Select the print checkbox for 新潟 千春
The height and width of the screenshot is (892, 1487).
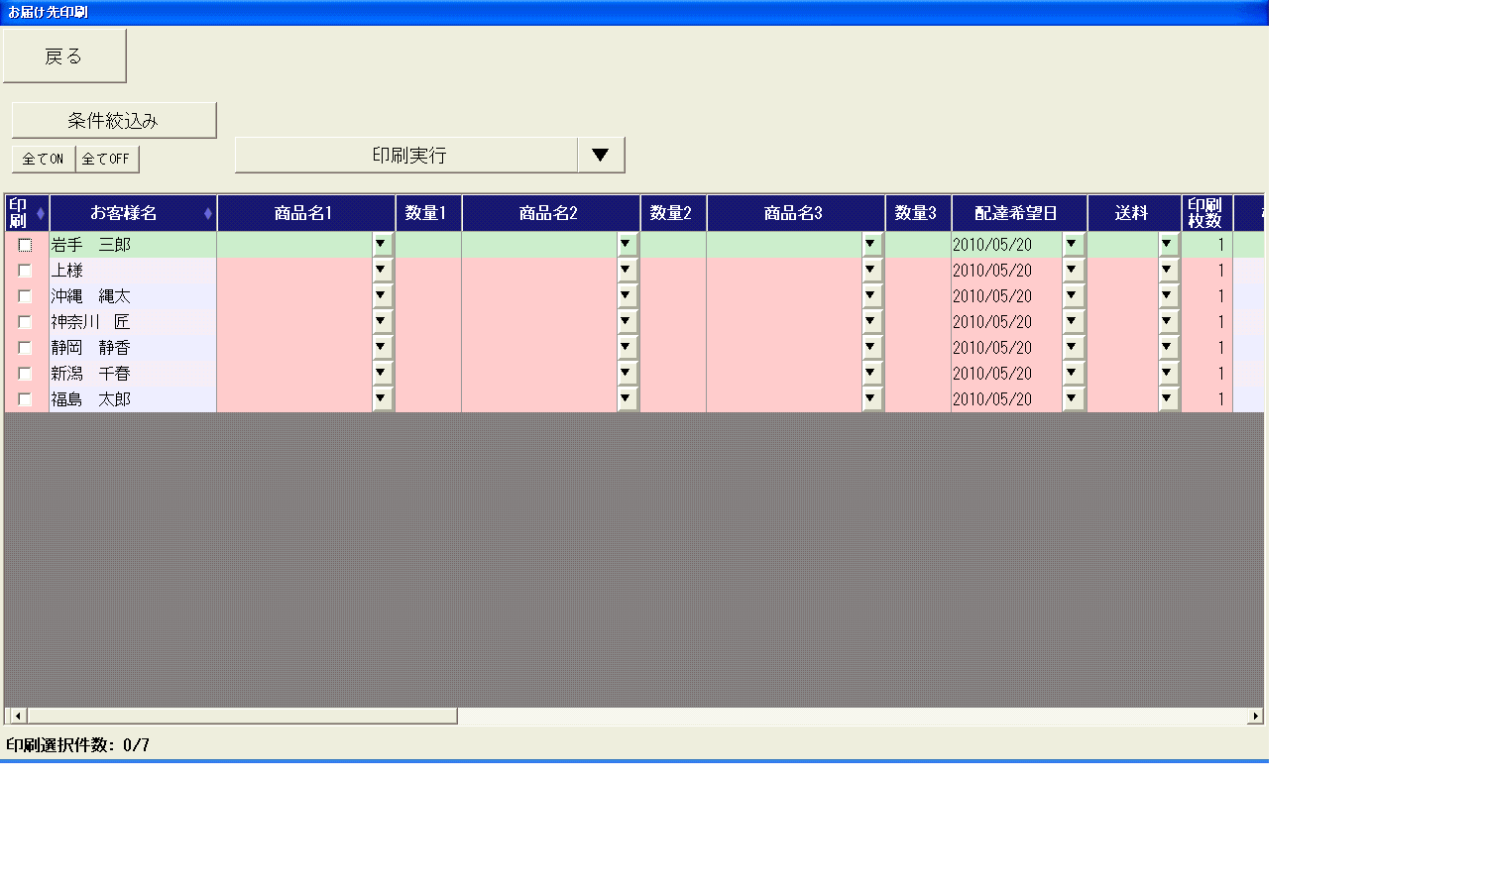click(26, 374)
